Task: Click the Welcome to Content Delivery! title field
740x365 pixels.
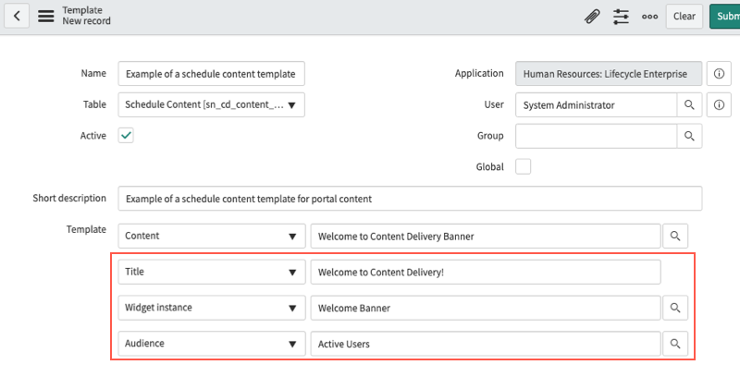Action: coord(486,272)
